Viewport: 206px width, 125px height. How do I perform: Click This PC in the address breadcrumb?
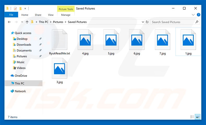point(44,22)
